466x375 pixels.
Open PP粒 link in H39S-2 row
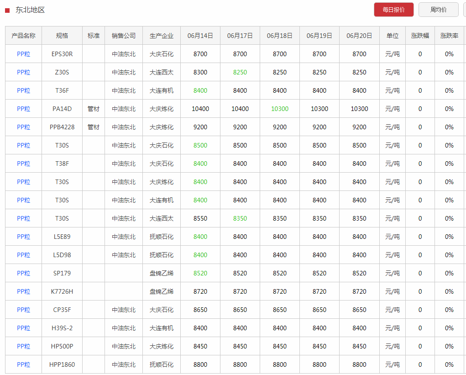tap(23, 328)
